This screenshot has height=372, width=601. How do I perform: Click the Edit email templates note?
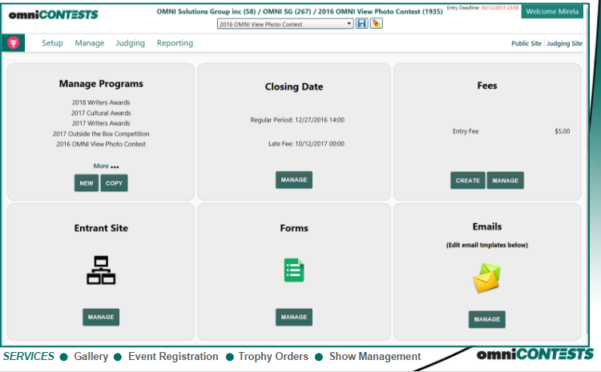486,245
